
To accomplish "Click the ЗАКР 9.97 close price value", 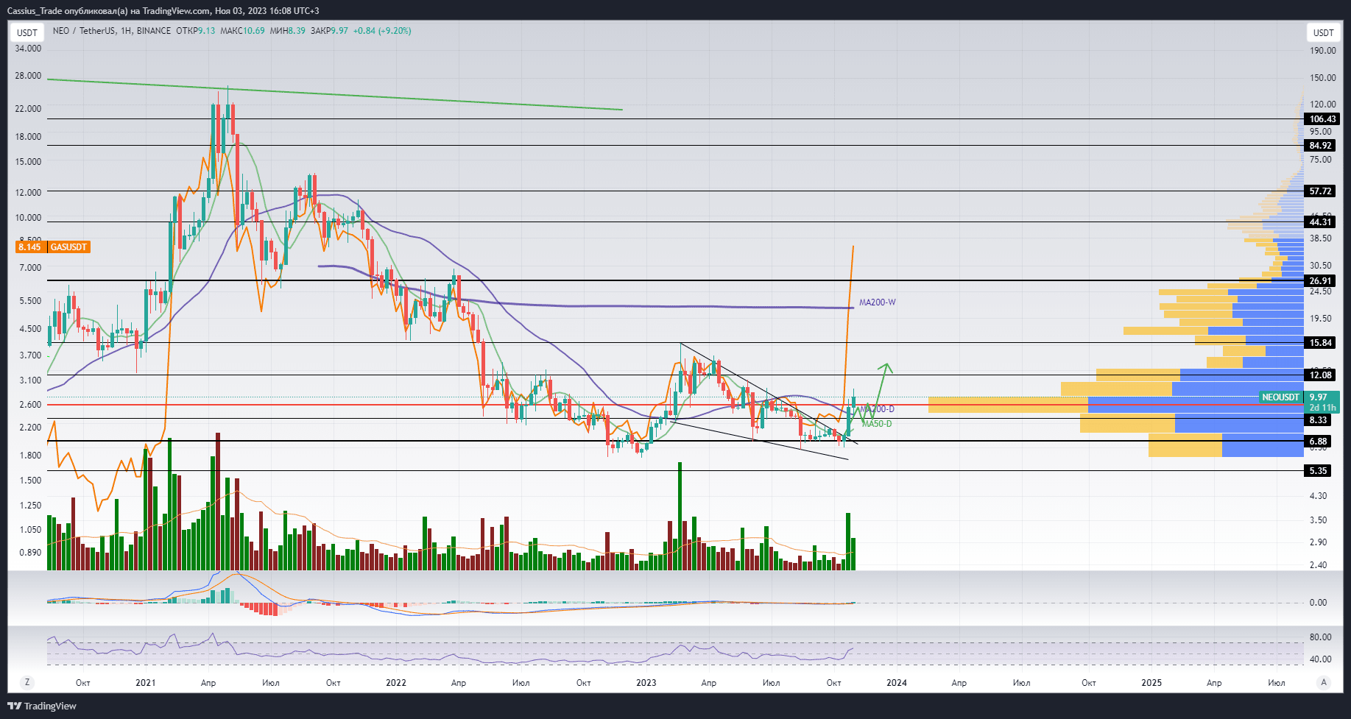I will point(329,31).
